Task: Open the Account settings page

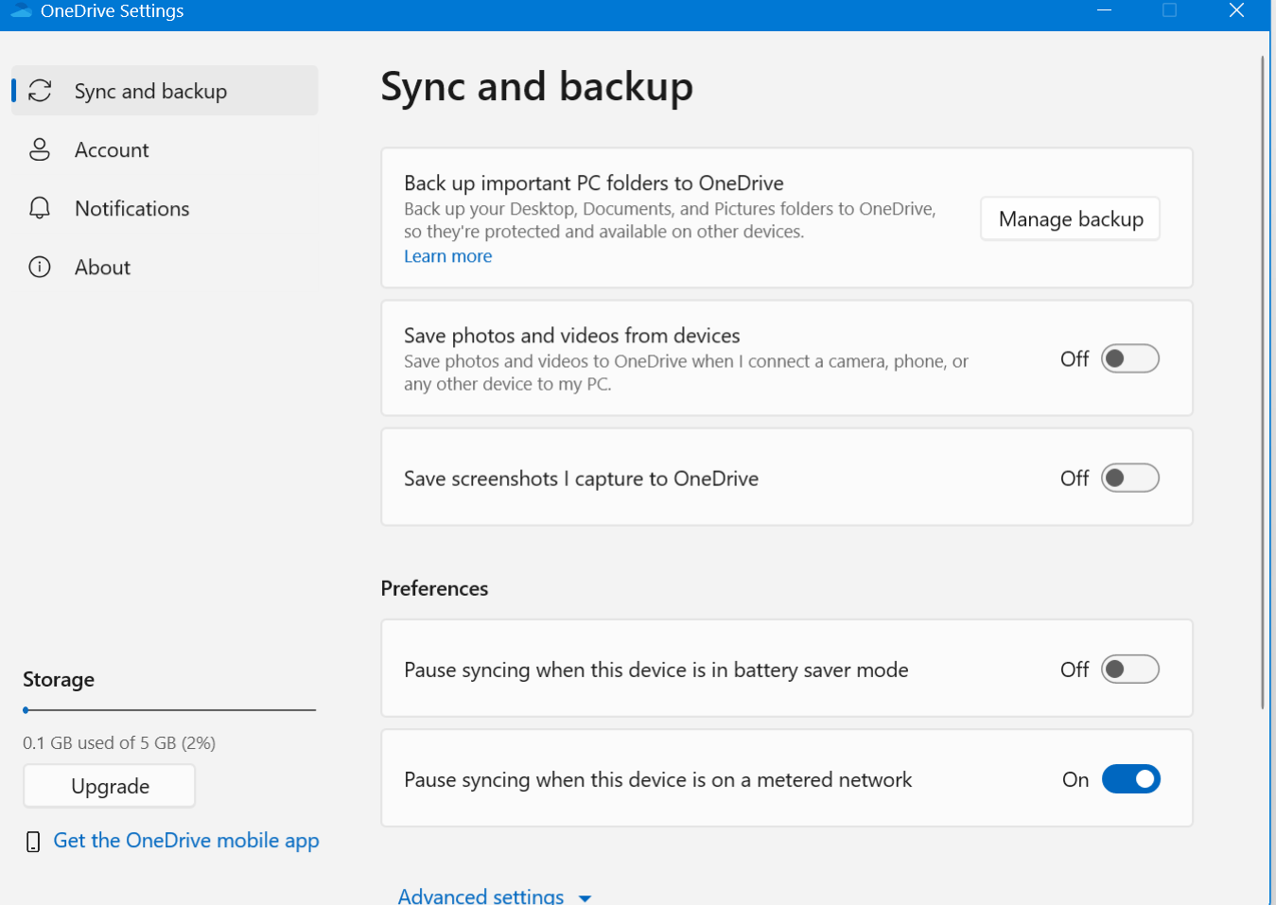Action: [112, 149]
